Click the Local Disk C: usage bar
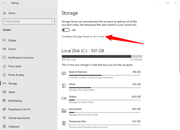Screen dimensions: 180x130 (102, 56)
